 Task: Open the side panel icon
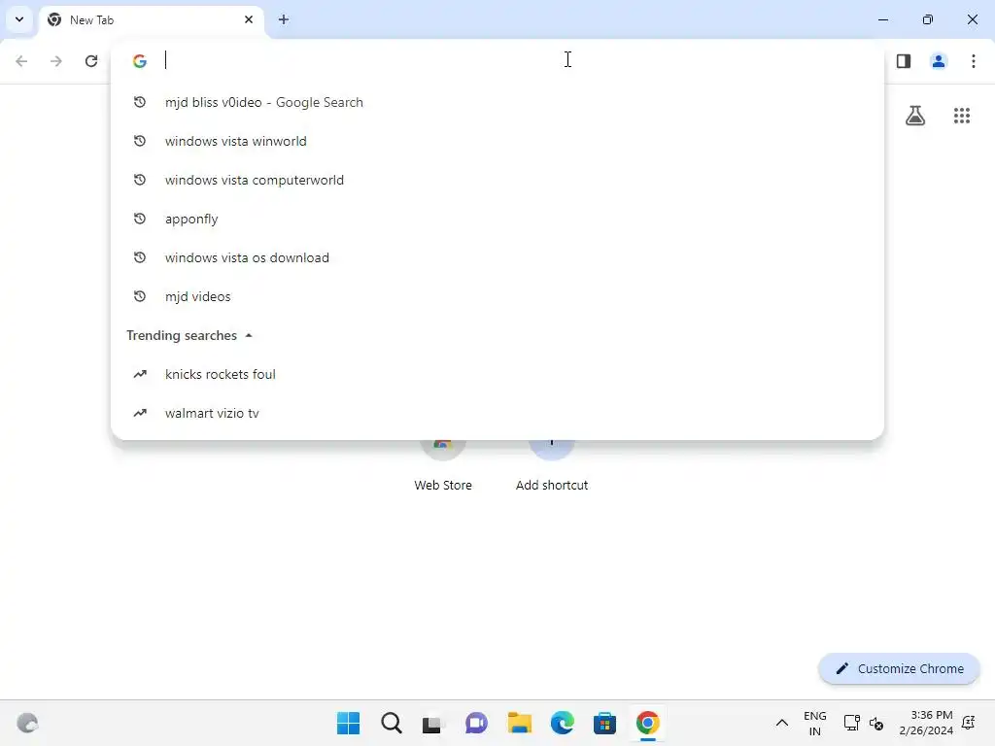click(904, 61)
